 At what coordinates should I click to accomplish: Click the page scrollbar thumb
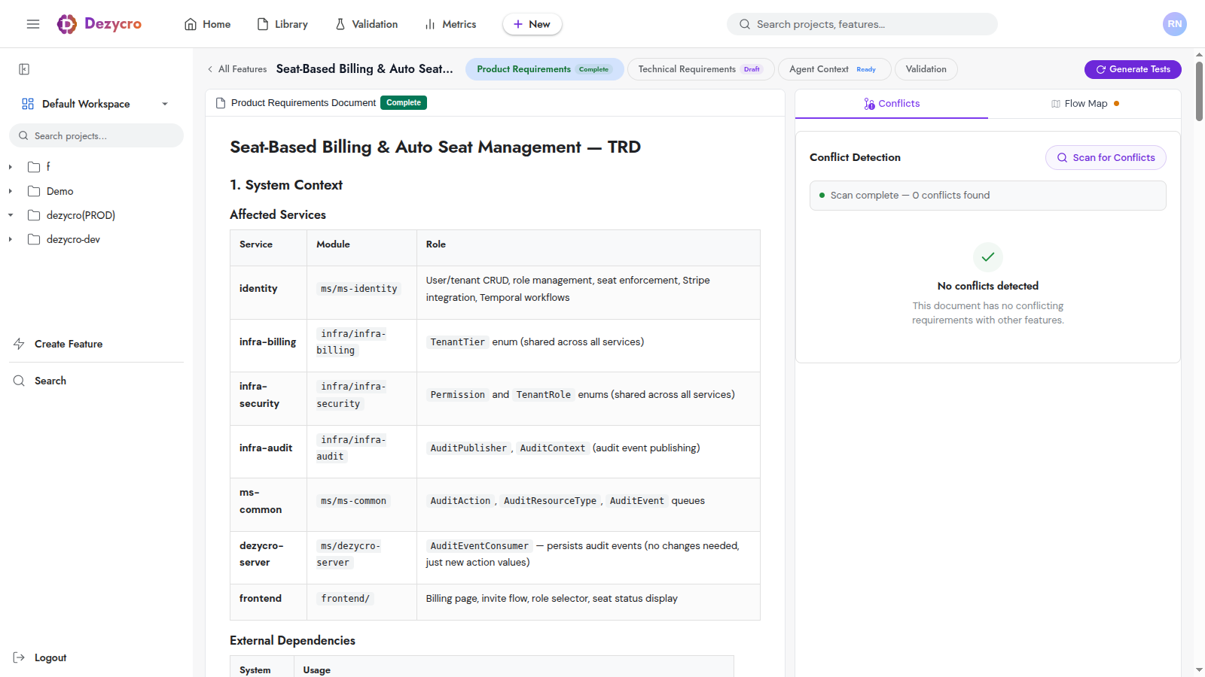1199,90
